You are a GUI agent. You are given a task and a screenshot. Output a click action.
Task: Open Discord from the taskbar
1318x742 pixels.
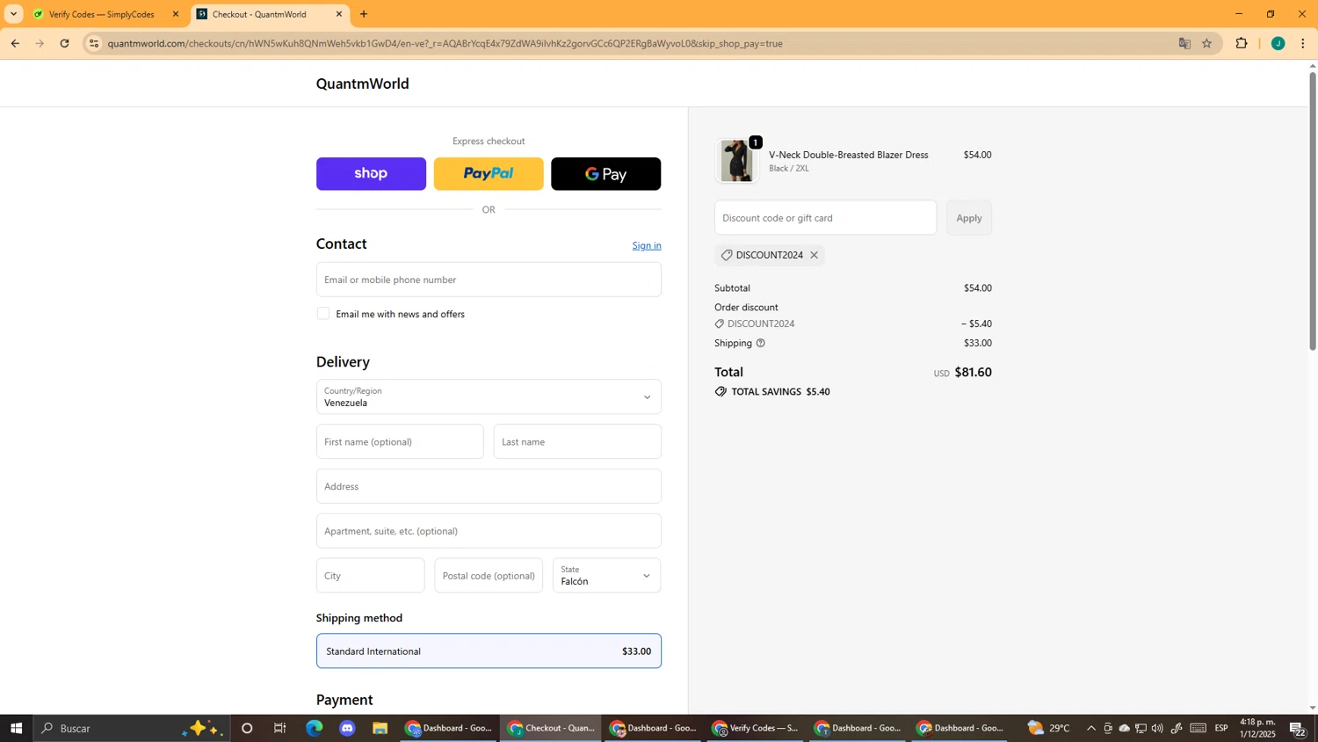pos(347,728)
